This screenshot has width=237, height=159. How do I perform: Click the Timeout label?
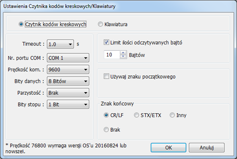click(33, 44)
